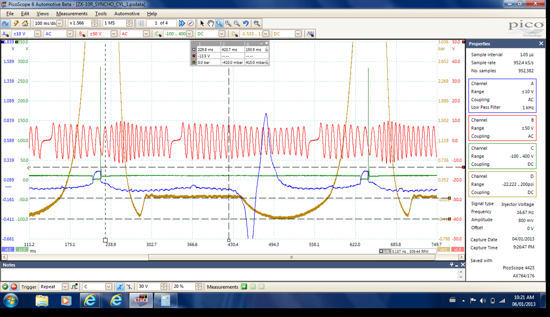Open the Help menu
Viewport: 550px width, 317px height.
152,13
